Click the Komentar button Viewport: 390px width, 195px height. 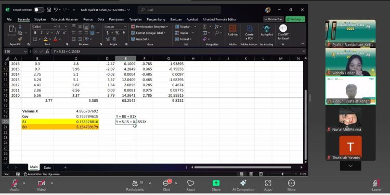pos(273,19)
